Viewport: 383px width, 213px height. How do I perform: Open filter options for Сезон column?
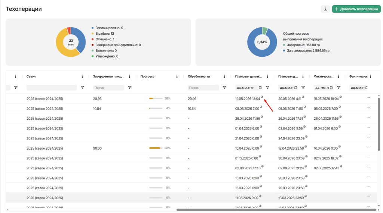(x=82, y=88)
